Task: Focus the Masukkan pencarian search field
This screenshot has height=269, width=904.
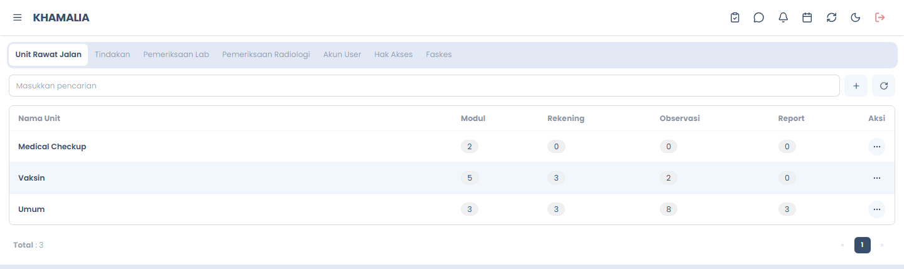Action: [x=424, y=86]
